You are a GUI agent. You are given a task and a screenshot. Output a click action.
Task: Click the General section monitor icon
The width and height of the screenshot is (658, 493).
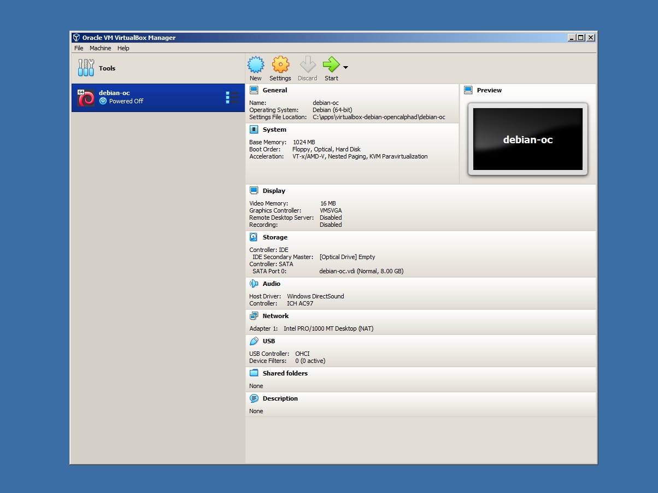pyautogui.click(x=254, y=90)
